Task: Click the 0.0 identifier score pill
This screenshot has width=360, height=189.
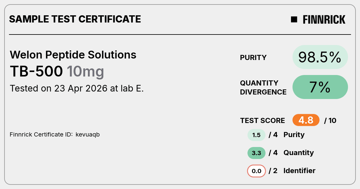Action: [256, 171]
